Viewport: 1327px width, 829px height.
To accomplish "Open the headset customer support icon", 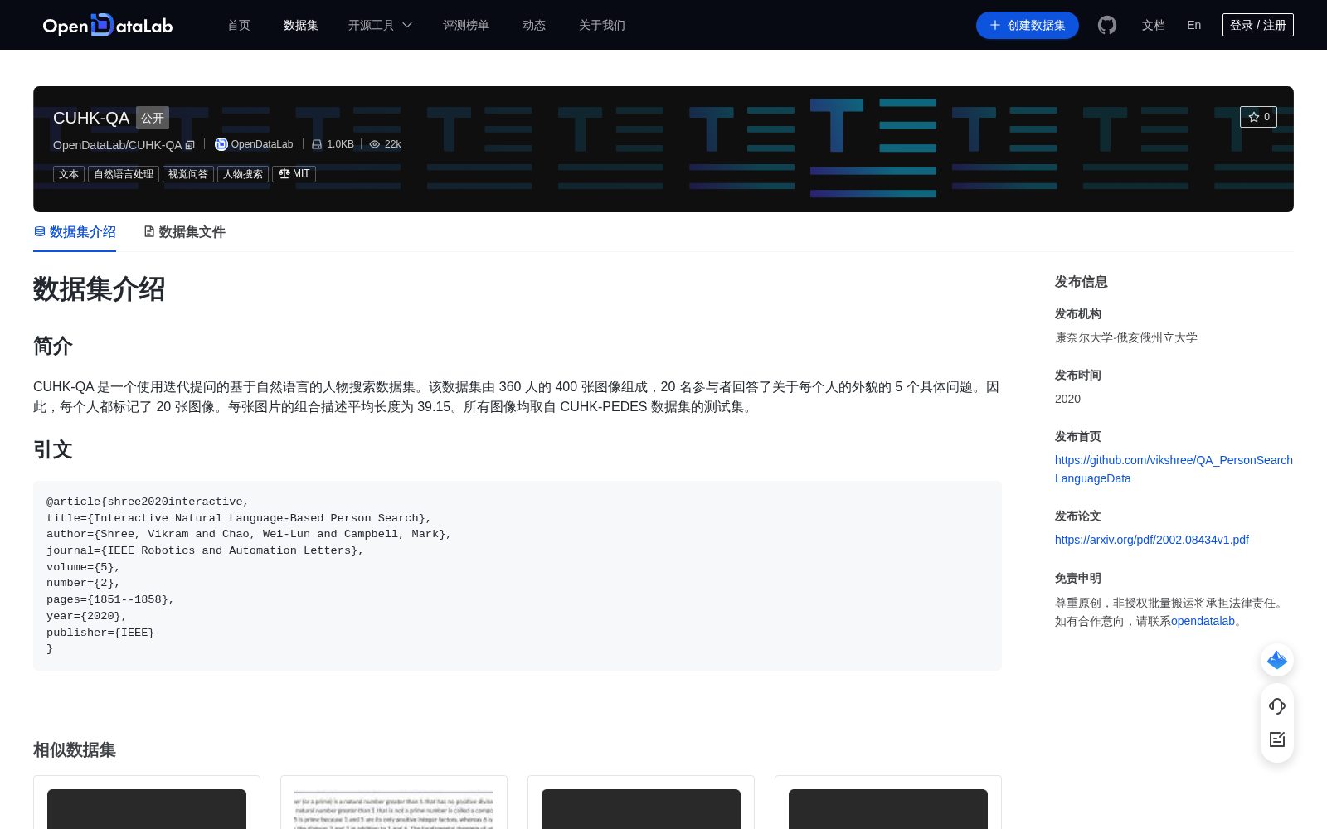I will coord(1277,705).
